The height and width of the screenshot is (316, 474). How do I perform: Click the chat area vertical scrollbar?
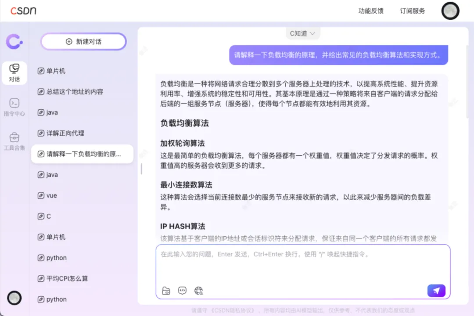pyautogui.click(x=467, y=82)
